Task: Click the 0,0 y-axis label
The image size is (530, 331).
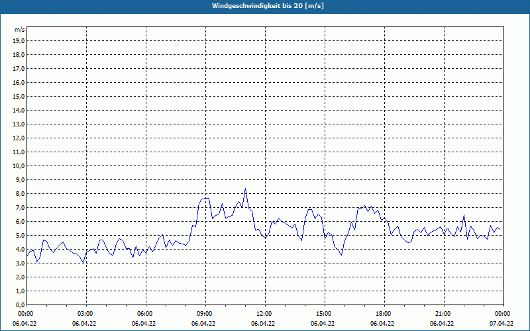Action: click(x=20, y=305)
